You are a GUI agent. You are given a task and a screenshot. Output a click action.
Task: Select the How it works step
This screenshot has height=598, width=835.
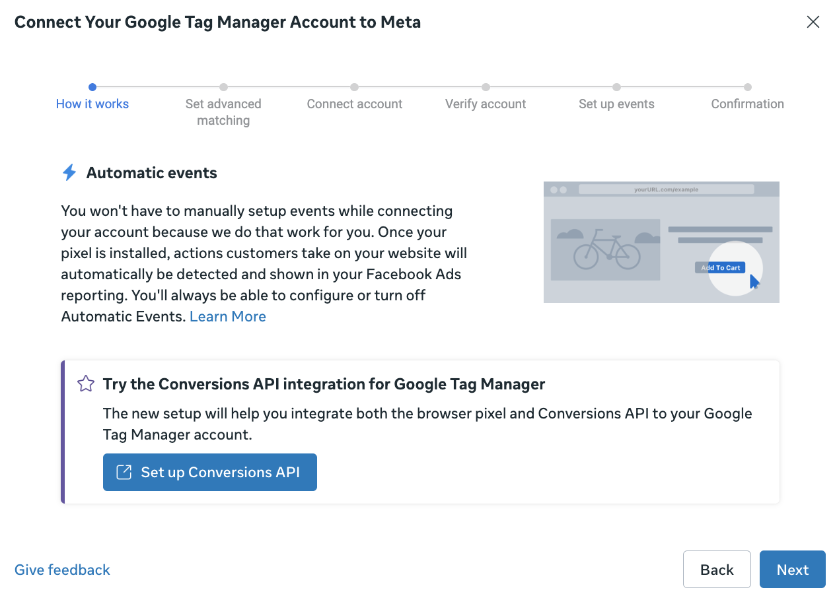pyautogui.click(x=92, y=104)
